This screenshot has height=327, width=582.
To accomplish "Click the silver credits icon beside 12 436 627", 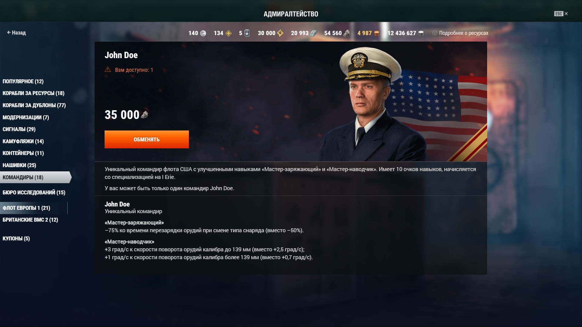I will 421,33.
